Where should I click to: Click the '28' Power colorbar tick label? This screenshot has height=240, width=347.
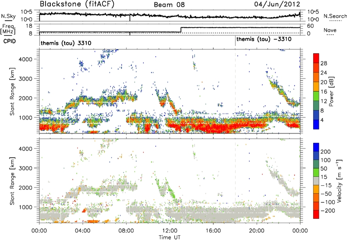pos(324,63)
